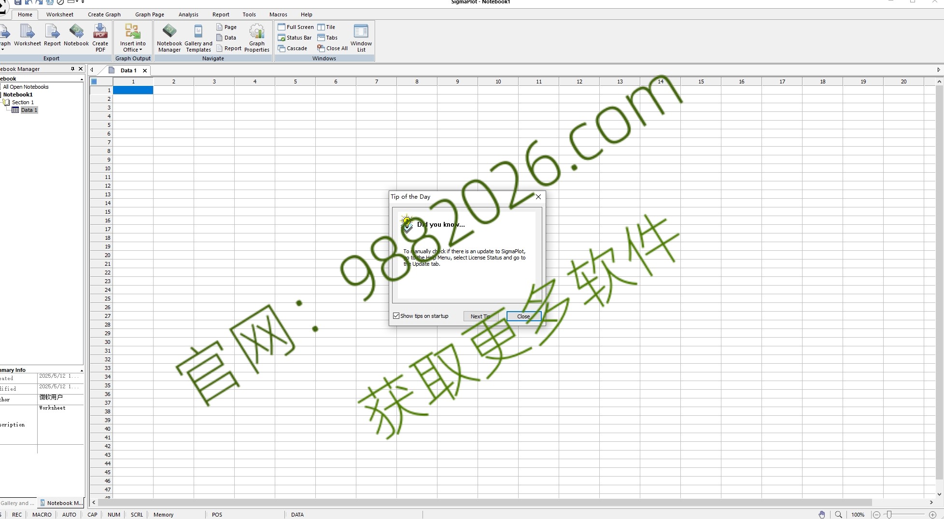Open Notebook Manager from Navigate group

[x=169, y=38]
